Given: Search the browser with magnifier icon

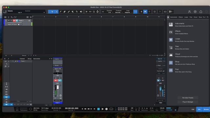Looking at the screenshot, I should click(x=208, y=17).
